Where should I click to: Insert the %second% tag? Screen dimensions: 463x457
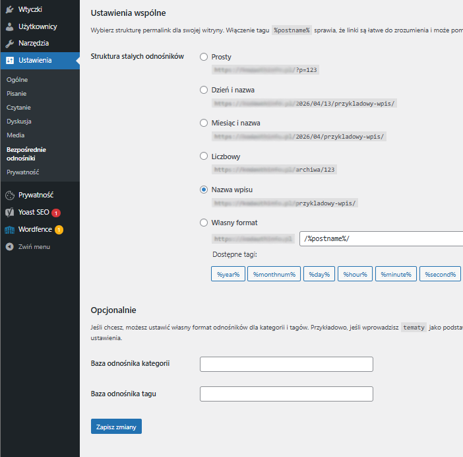tap(441, 274)
